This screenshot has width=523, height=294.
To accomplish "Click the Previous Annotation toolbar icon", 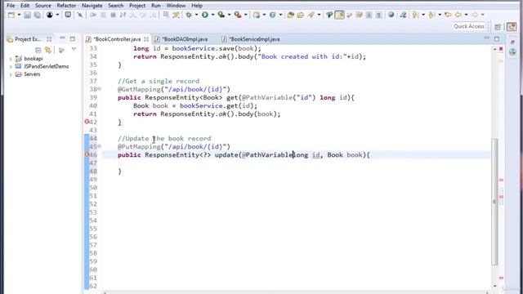I will 431,15.
